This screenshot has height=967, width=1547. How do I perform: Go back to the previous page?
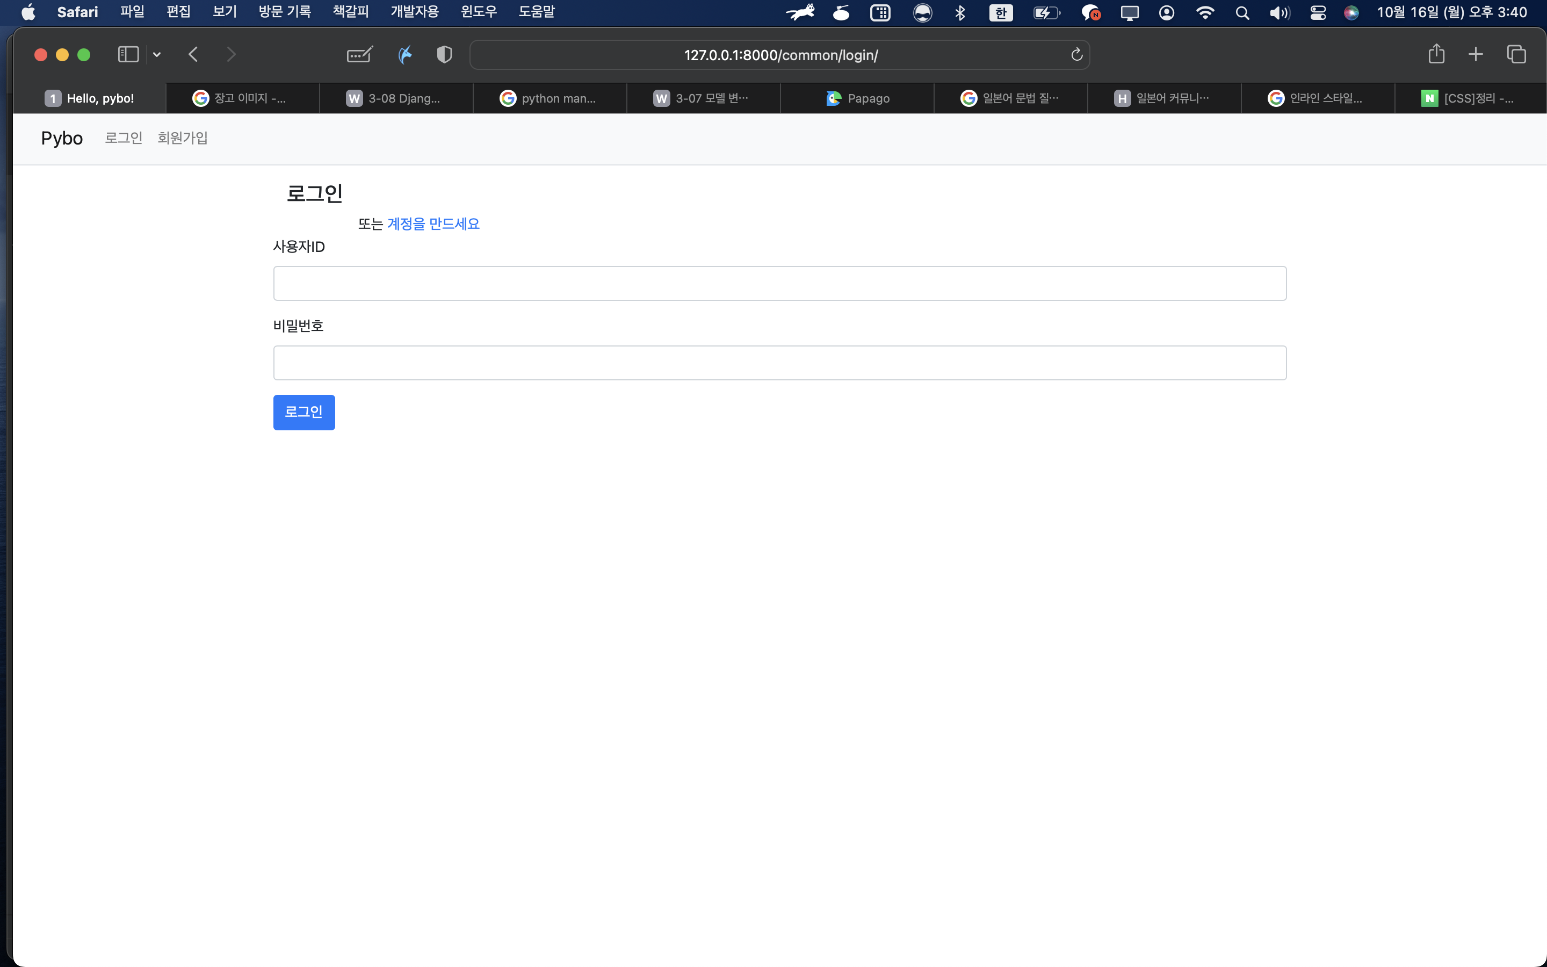coord(193,55)
